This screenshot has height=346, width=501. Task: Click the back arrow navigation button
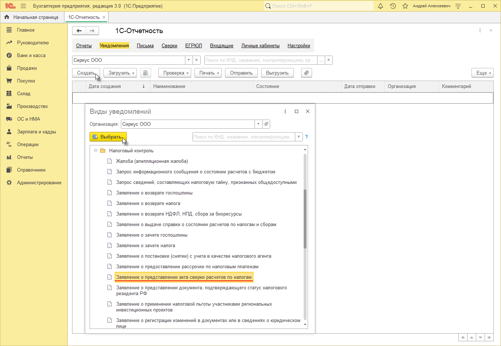coord(79,31)
